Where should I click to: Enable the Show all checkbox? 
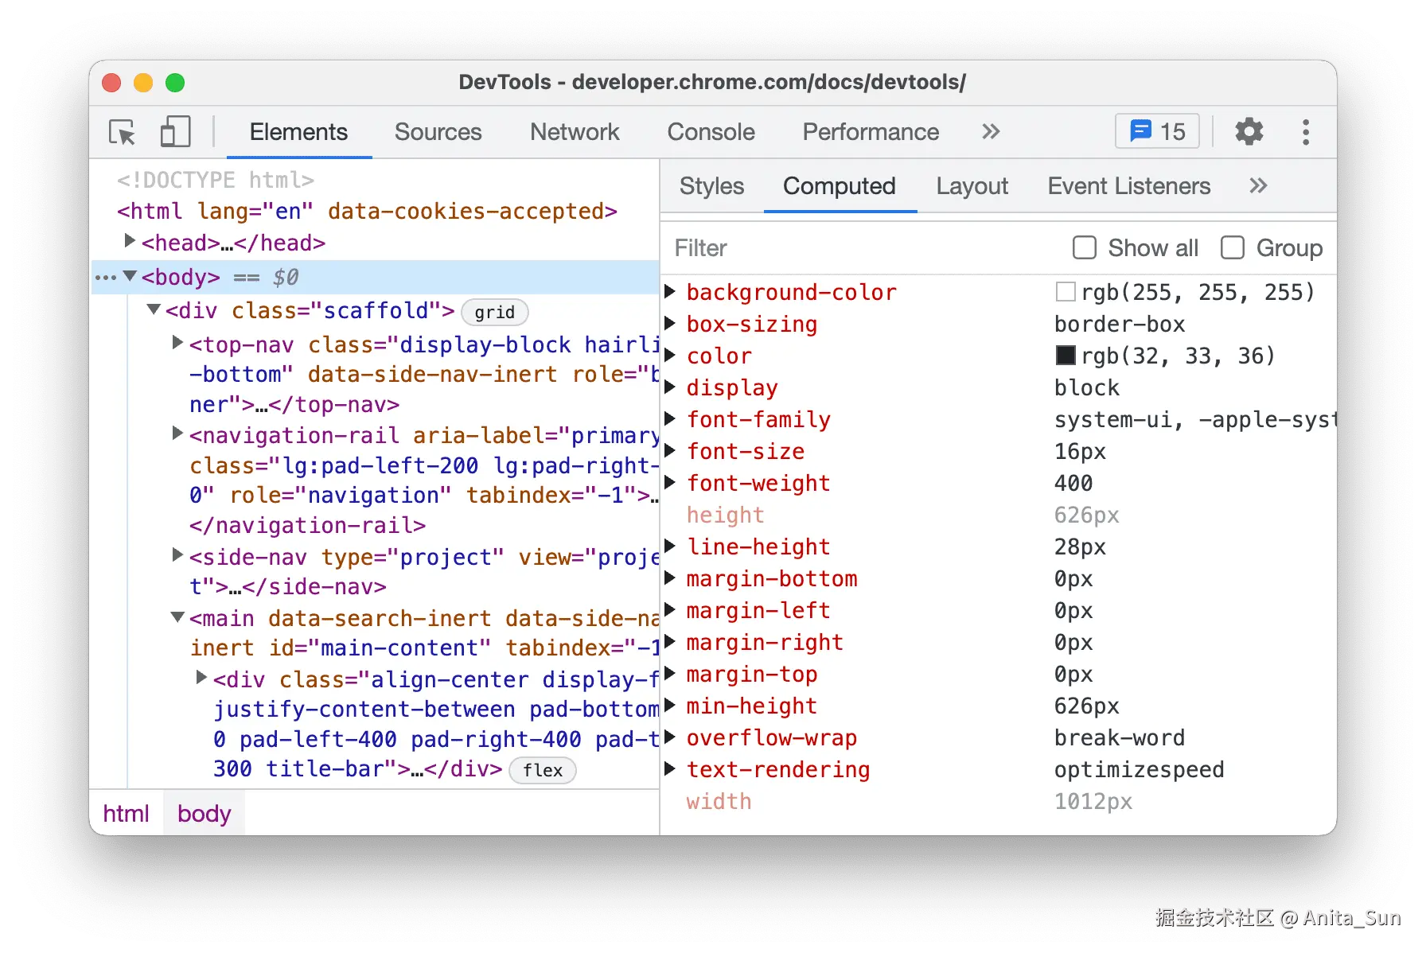[1085, 248]
